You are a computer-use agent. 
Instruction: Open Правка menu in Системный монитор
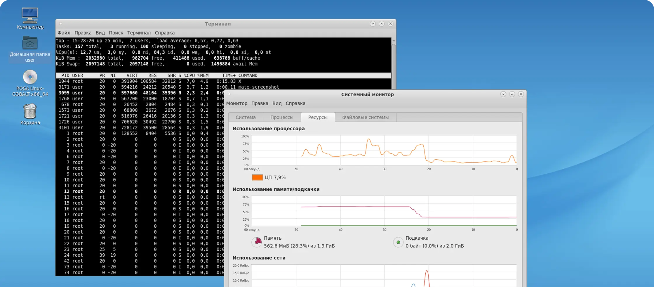point(260,103)
